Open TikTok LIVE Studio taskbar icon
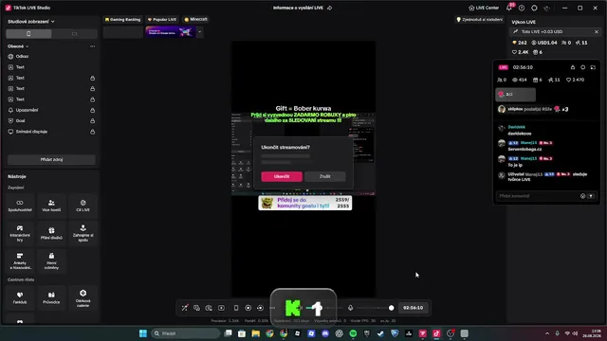 tap(436, 333)
